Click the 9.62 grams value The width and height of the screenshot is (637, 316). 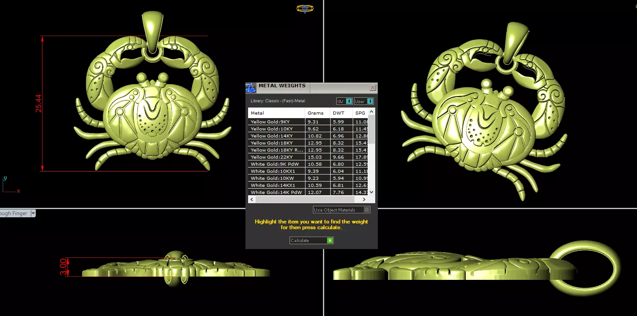313,129
